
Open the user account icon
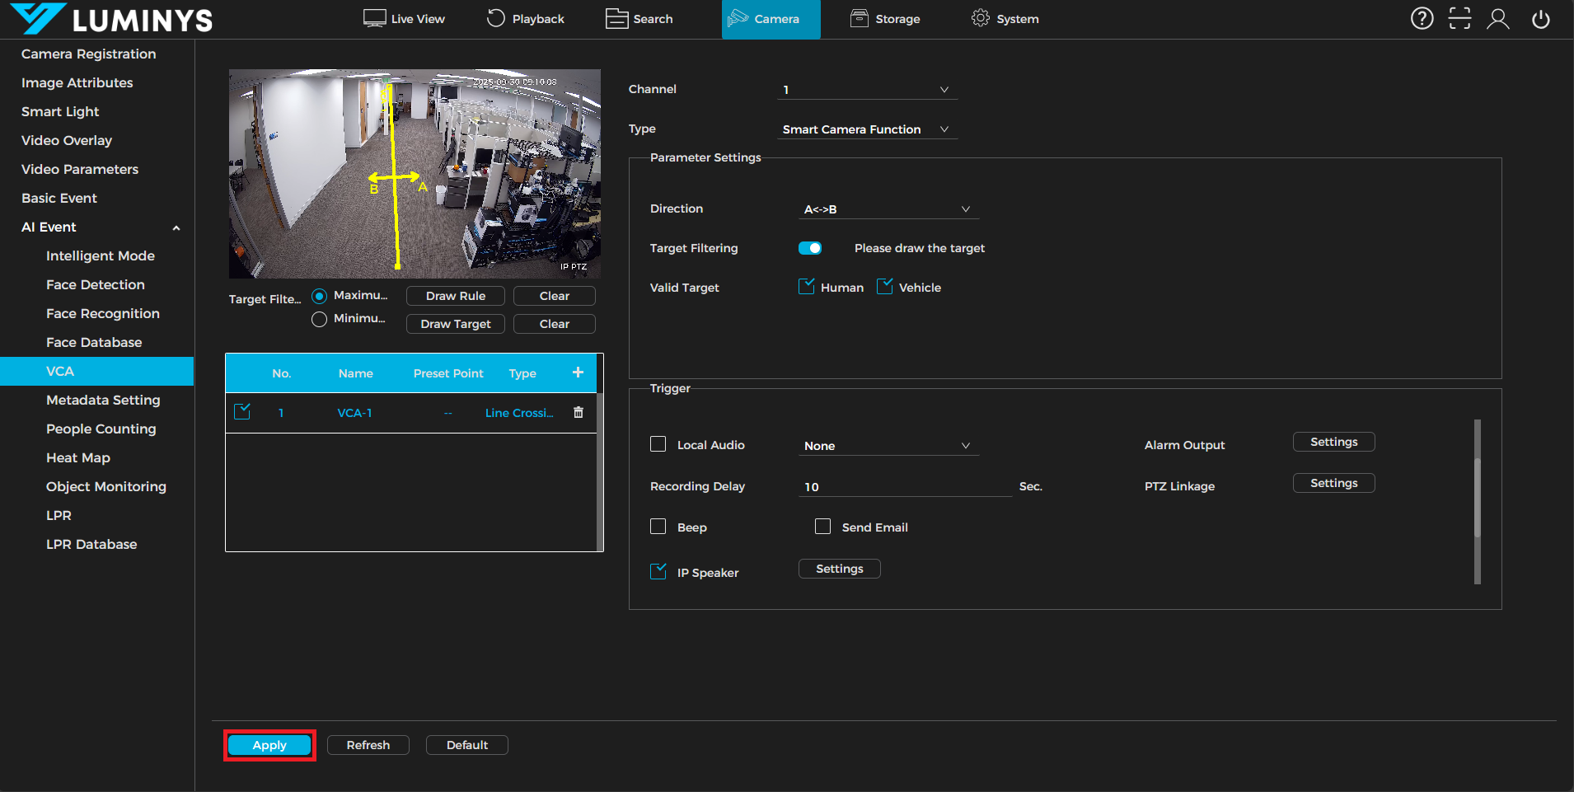1497,18
